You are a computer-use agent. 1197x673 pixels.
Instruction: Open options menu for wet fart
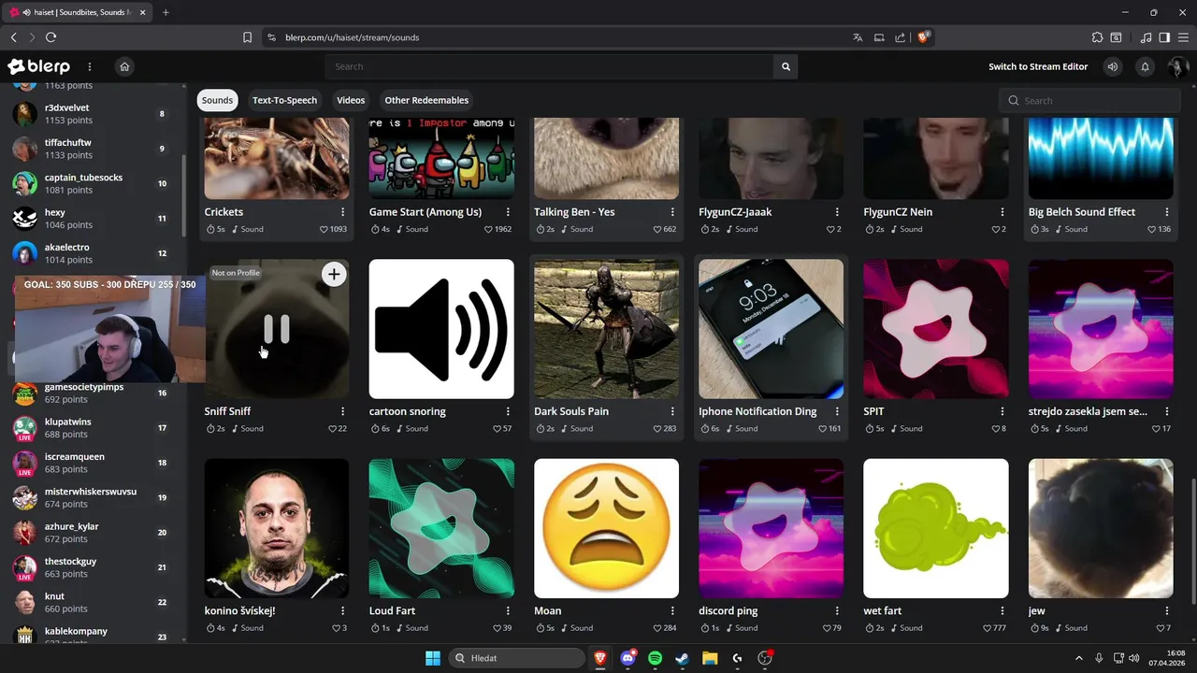[x=1002, y=610]
